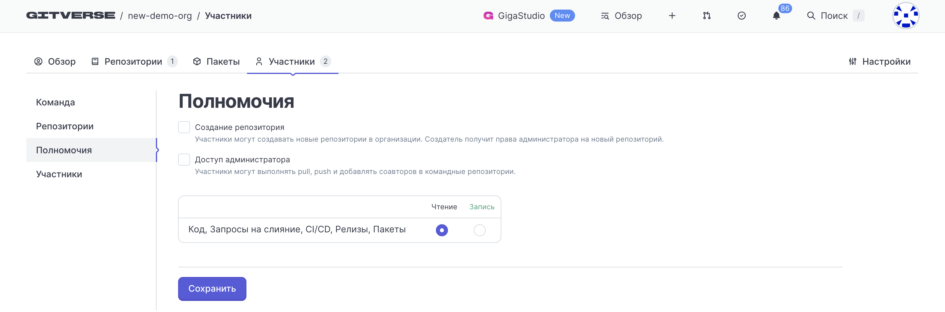The image size is (945, 312).
Task: Enable the Доступ администратора checkbox
Action: [184, 160]
